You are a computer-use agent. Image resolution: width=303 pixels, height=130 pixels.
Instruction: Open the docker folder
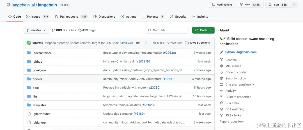(37, 79)
